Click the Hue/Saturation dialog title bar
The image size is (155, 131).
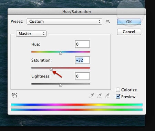click(x=77, y=12)
